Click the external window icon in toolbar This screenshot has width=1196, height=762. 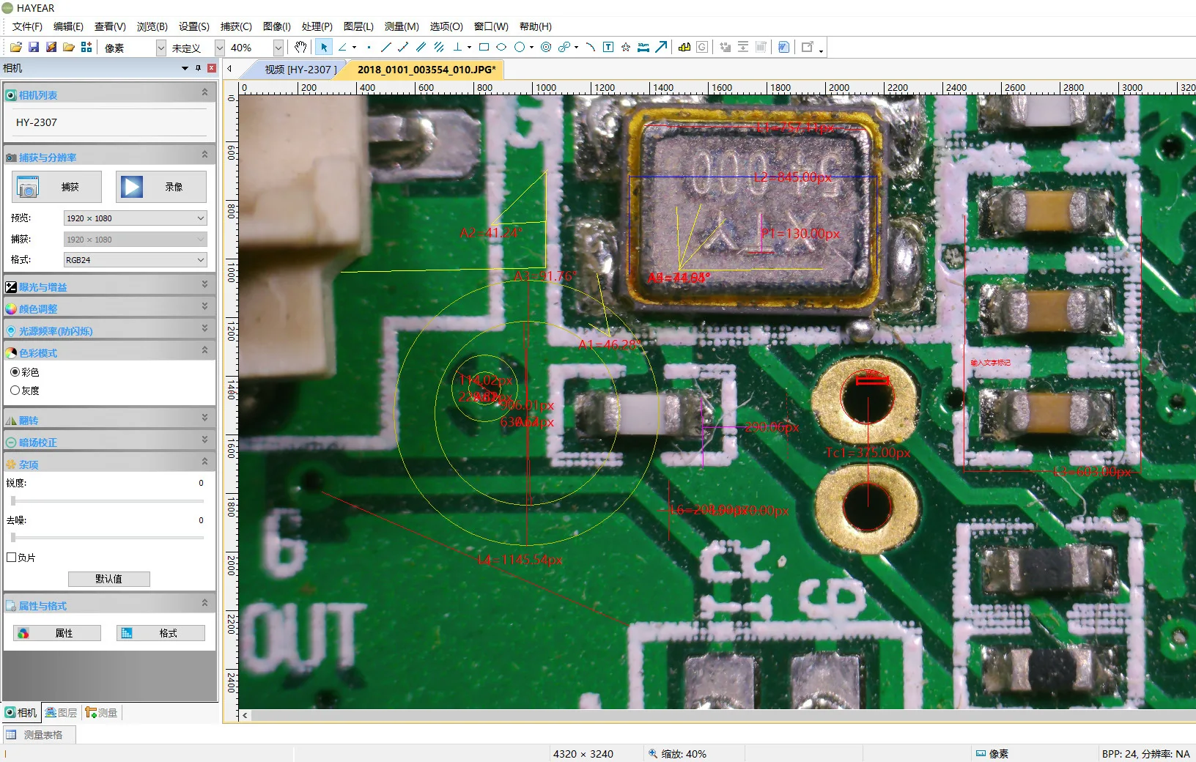tap(808, 48)
